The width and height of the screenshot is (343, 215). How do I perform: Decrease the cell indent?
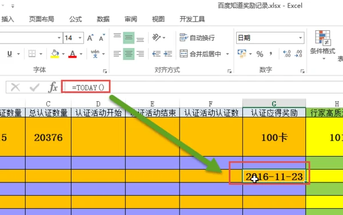pyautogui.click(x=156, y=54)
